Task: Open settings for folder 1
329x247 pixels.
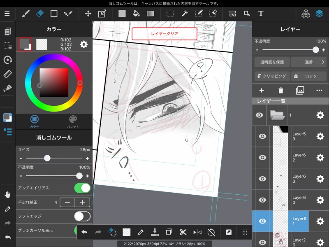Action: pos(320,115)
